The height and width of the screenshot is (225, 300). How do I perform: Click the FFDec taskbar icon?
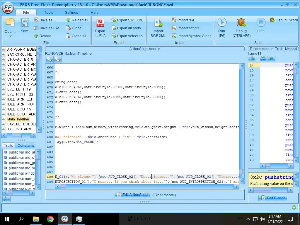pyautogui.click(x=65, y=219)
